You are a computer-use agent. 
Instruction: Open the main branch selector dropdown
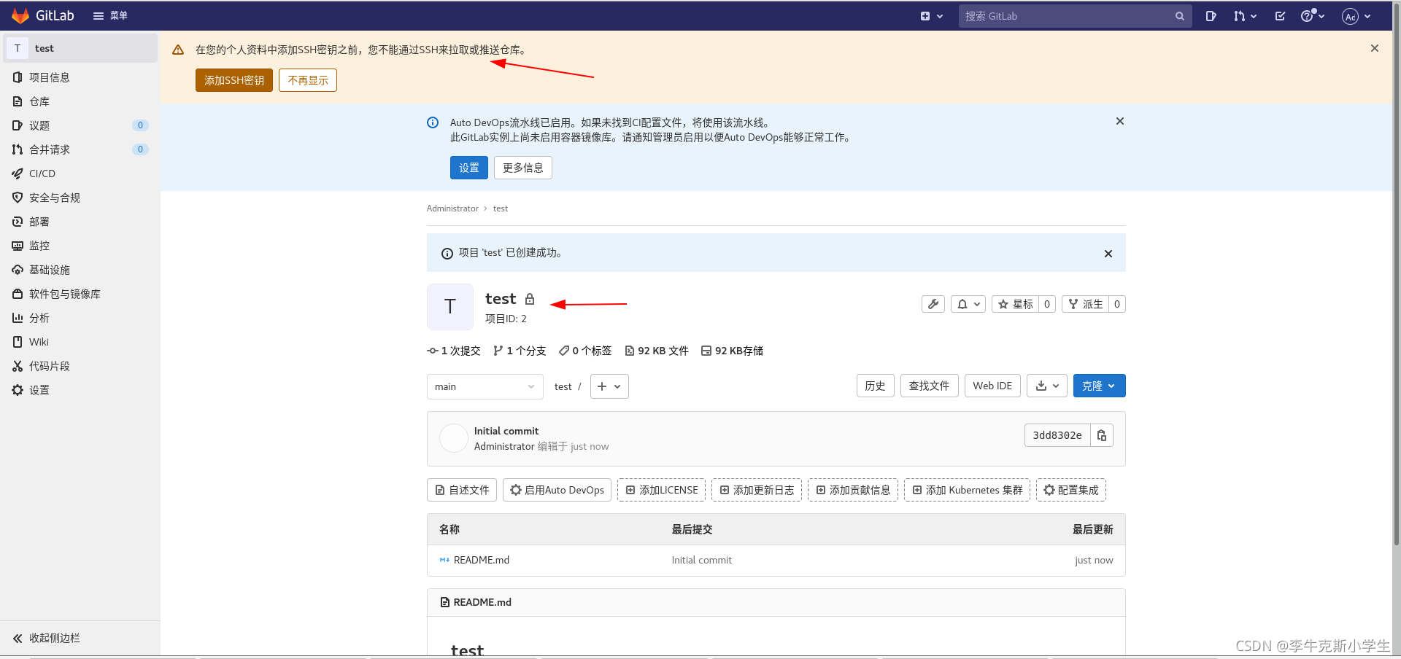tap(485, 386)
